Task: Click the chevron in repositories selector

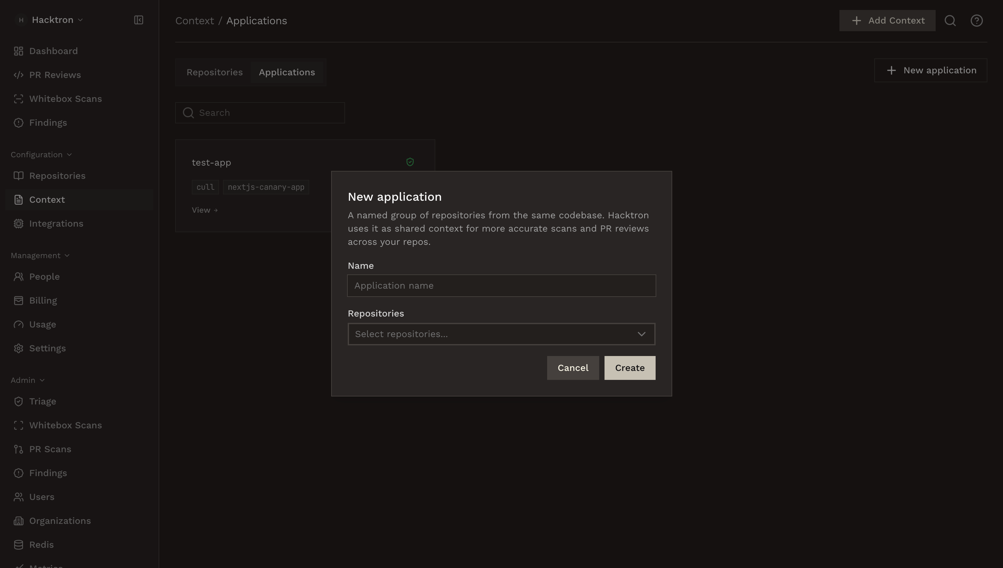Action: point(641,334)
